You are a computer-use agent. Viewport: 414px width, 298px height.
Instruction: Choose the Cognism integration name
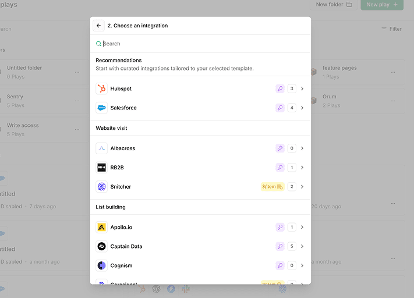pyautogui.click(x=122, y=265)
